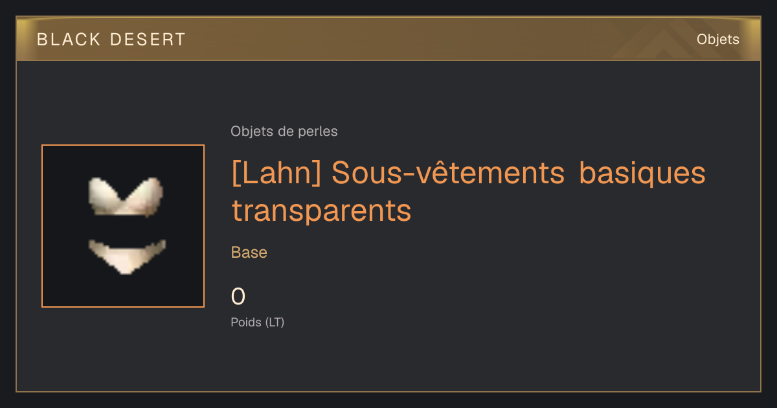The image size is (777, 408).
Task: Click empty card area above Objets de perles
Action: [x=388, y=91]
